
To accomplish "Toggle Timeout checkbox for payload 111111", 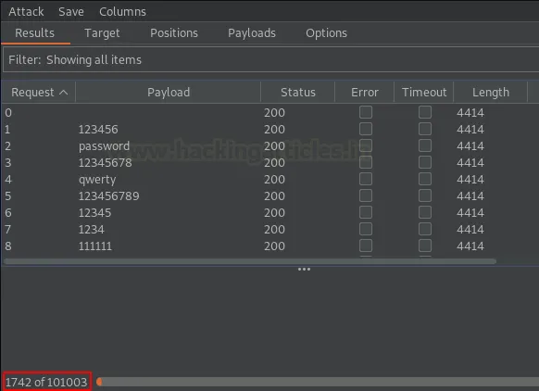I will click(x=425, y=246).
